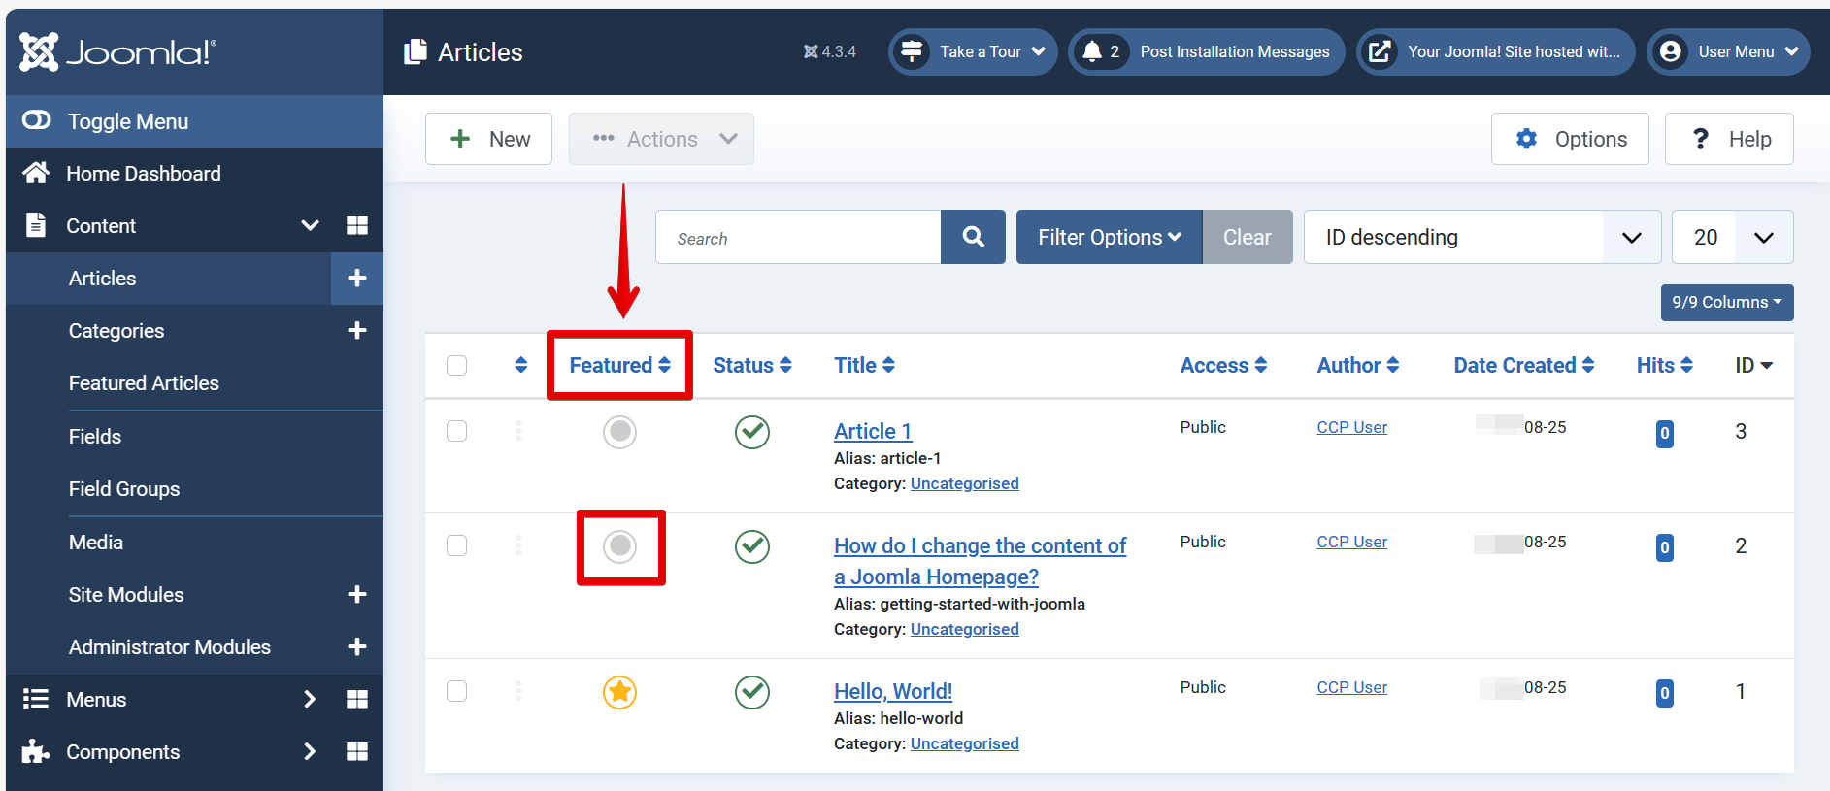Go to Media in sidebar

point(96,543)
